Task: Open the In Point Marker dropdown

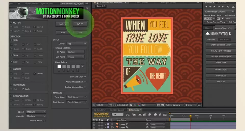Action: (76, 52)
